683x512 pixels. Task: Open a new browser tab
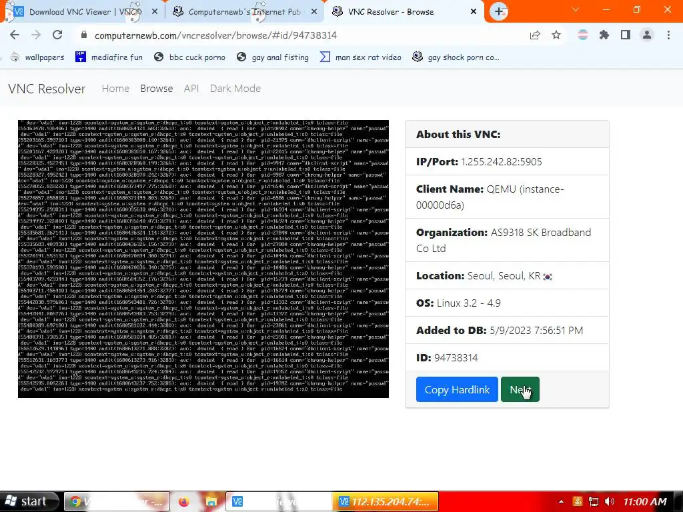tap(499, 11)
